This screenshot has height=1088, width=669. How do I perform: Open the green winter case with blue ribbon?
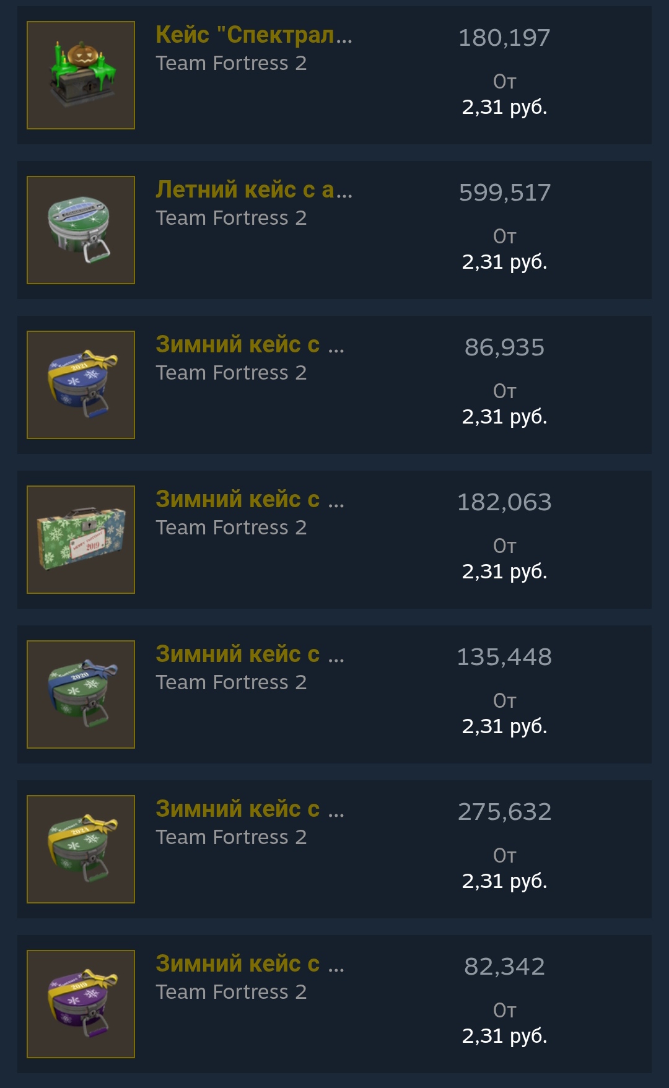coord(81,694)
